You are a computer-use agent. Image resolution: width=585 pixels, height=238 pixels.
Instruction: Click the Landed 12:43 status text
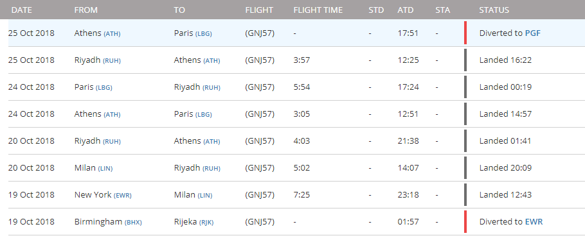[505, 195]
